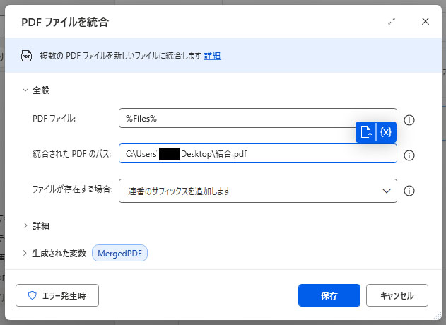The height and width of the screenshot is (325, 446).
Task: Open the variable picker {x} icon
Action: pos(386,132)
